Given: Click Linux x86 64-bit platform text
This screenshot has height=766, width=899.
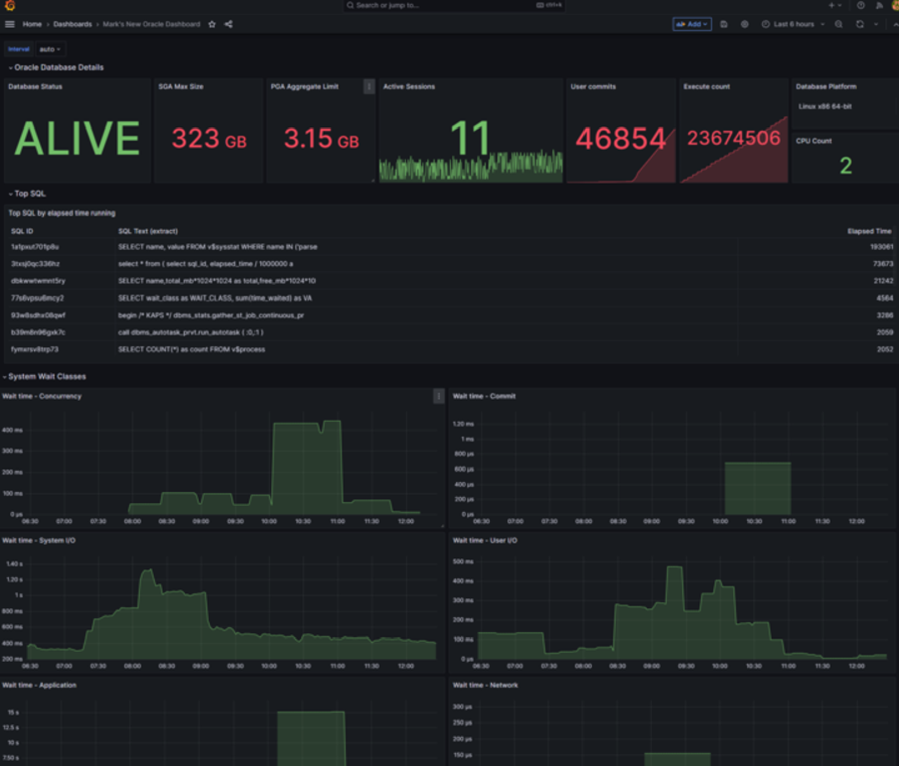Looking at the screenshot, I should tap(825, 106).
